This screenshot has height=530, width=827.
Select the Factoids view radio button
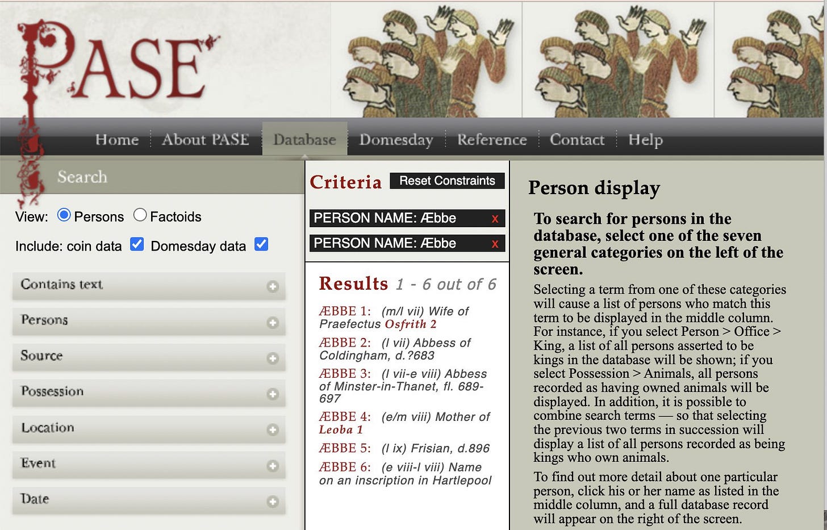(x=140, y=215)
